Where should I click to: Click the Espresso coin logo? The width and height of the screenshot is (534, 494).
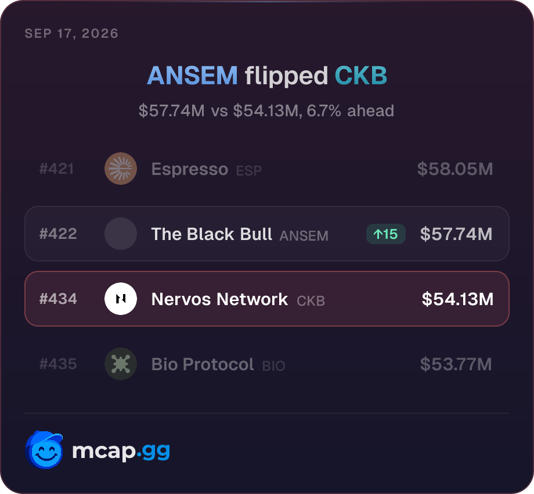[121, 169]
